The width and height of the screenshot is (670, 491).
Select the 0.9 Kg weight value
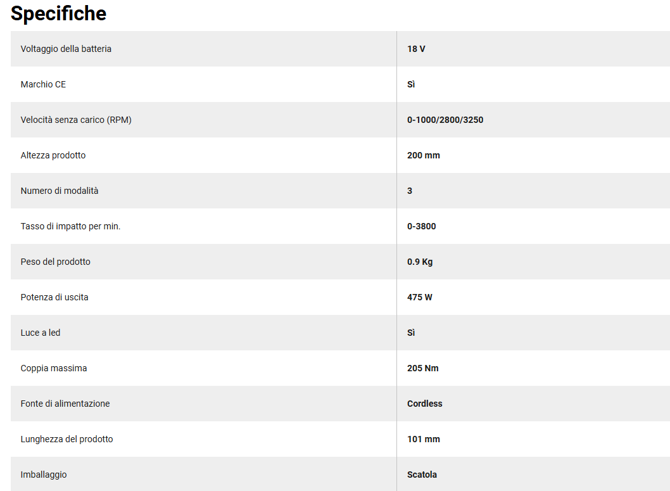(420, 262)
